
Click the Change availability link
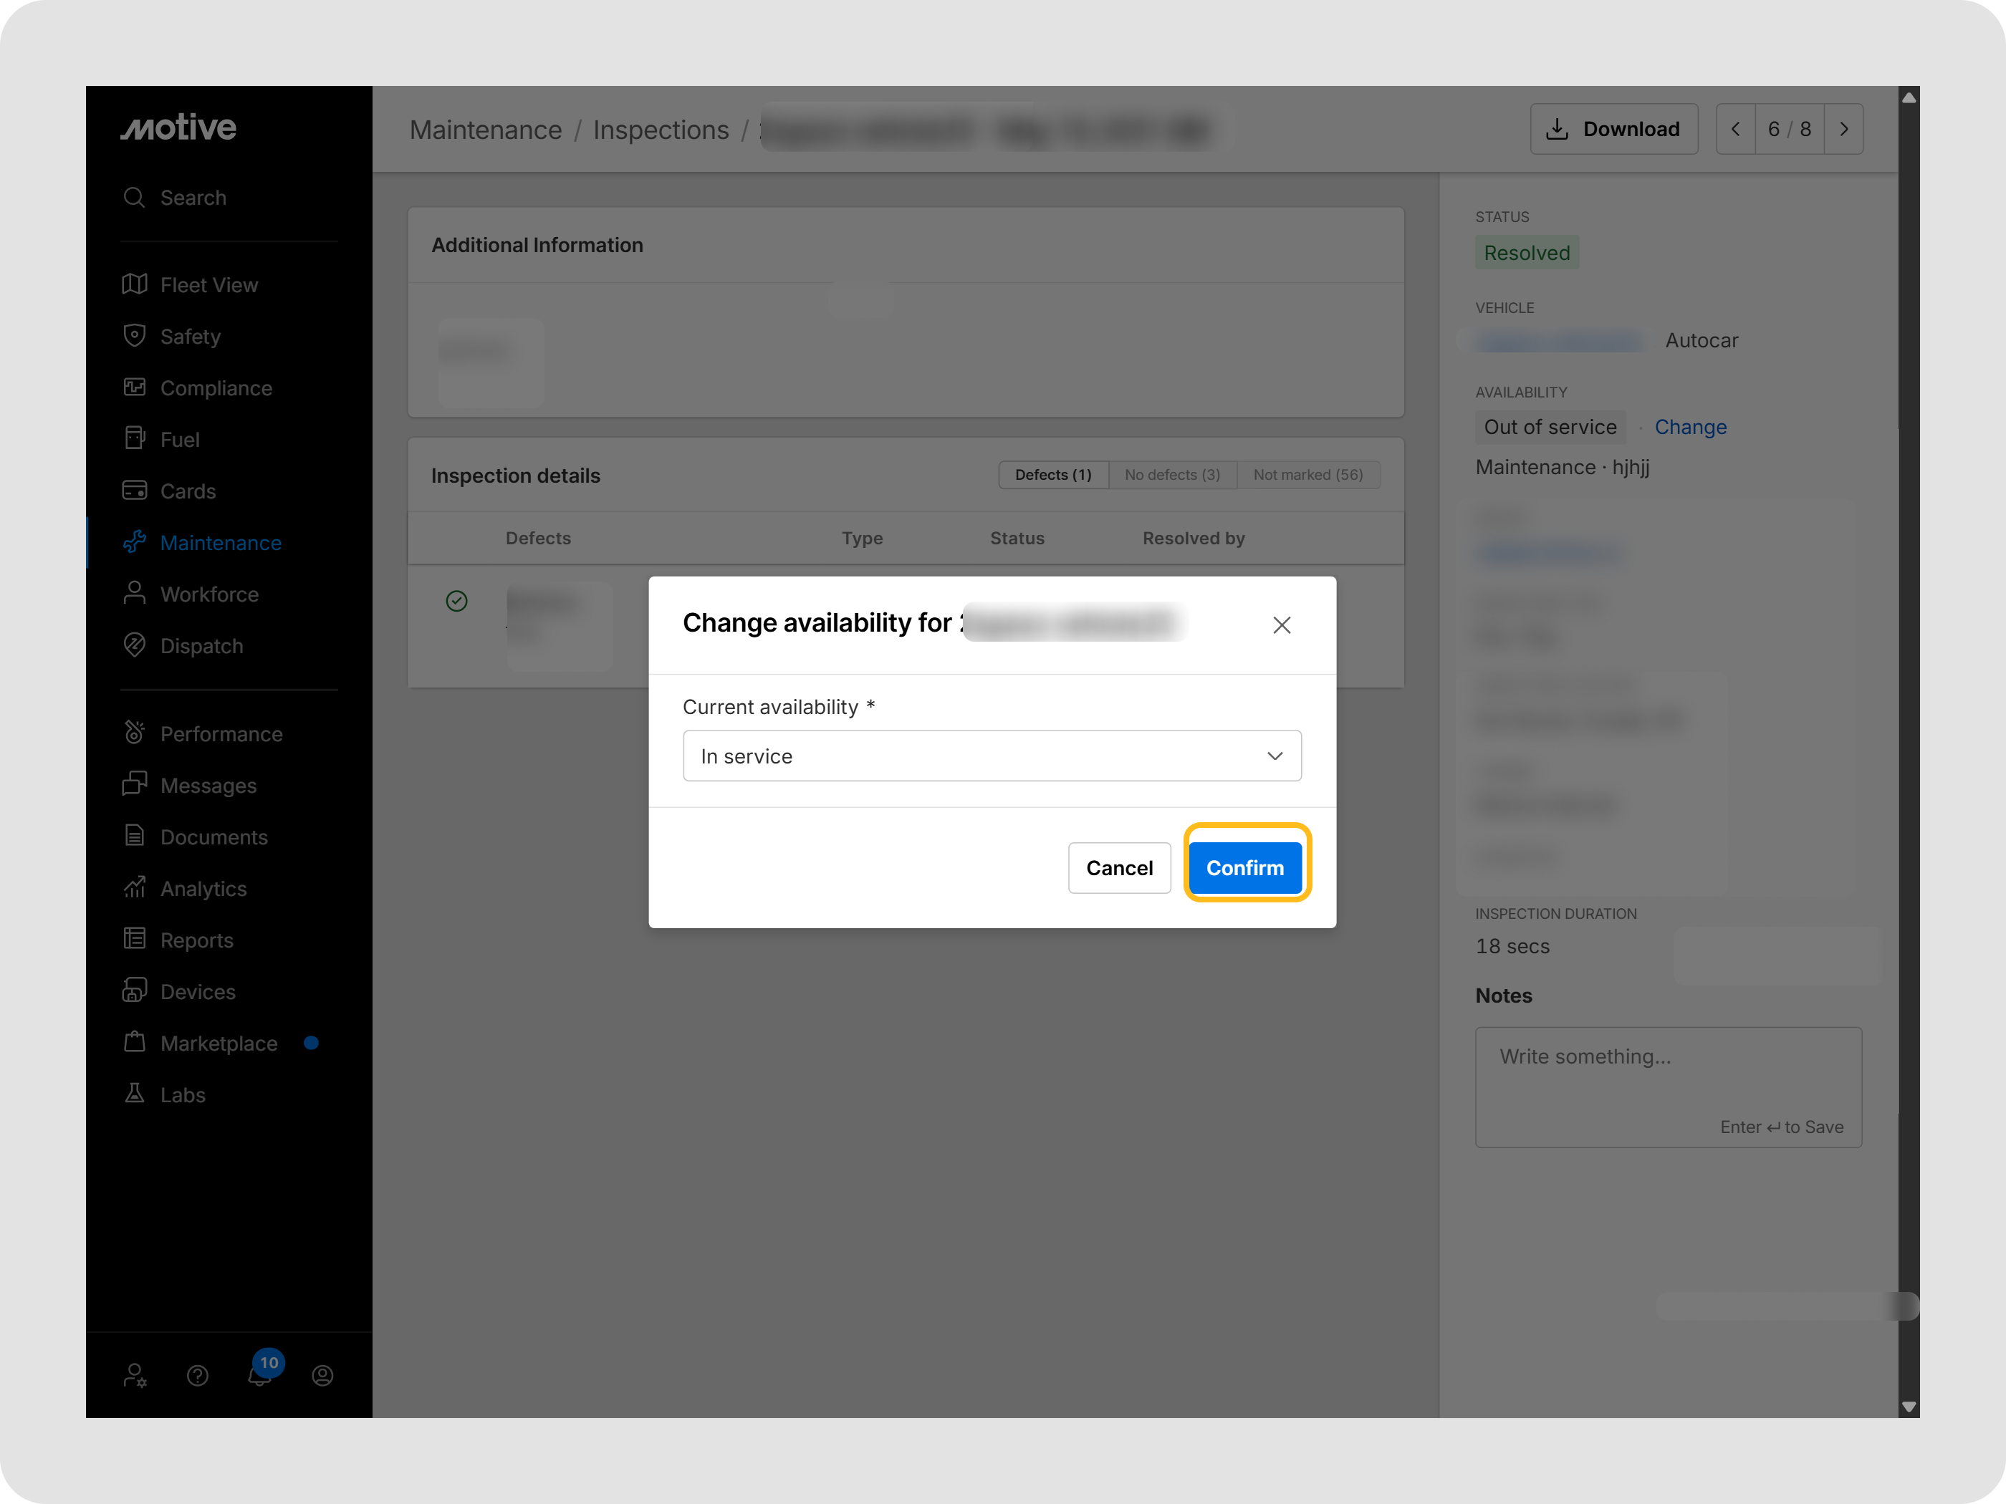[x=1690, y=427]
